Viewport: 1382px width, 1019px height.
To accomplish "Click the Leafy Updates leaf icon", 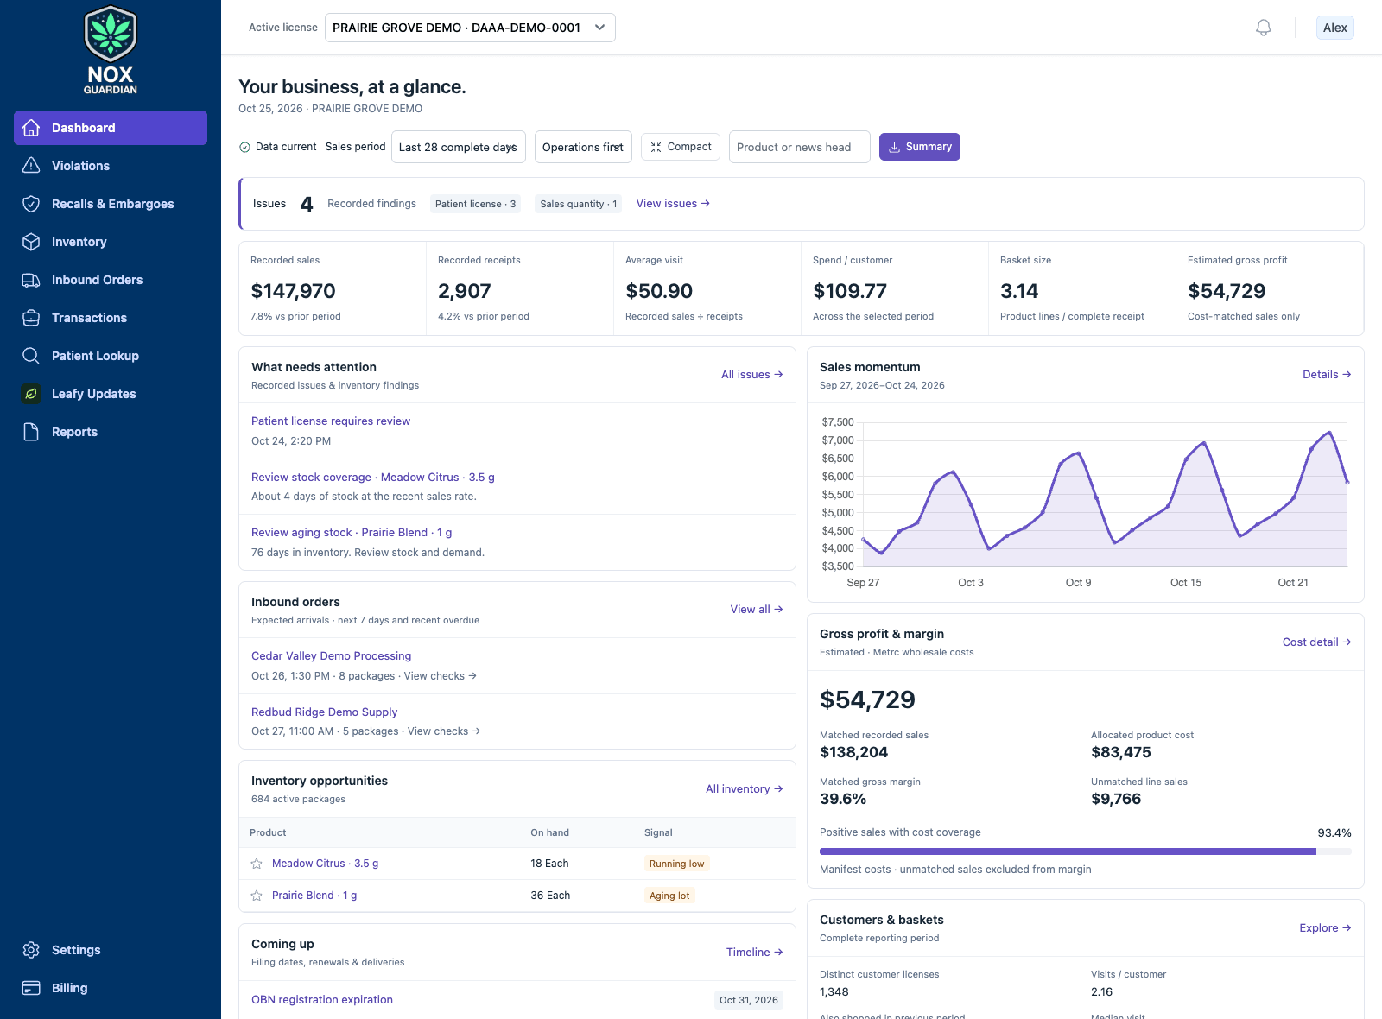I will pyautogui.click(x=31, y=394).
